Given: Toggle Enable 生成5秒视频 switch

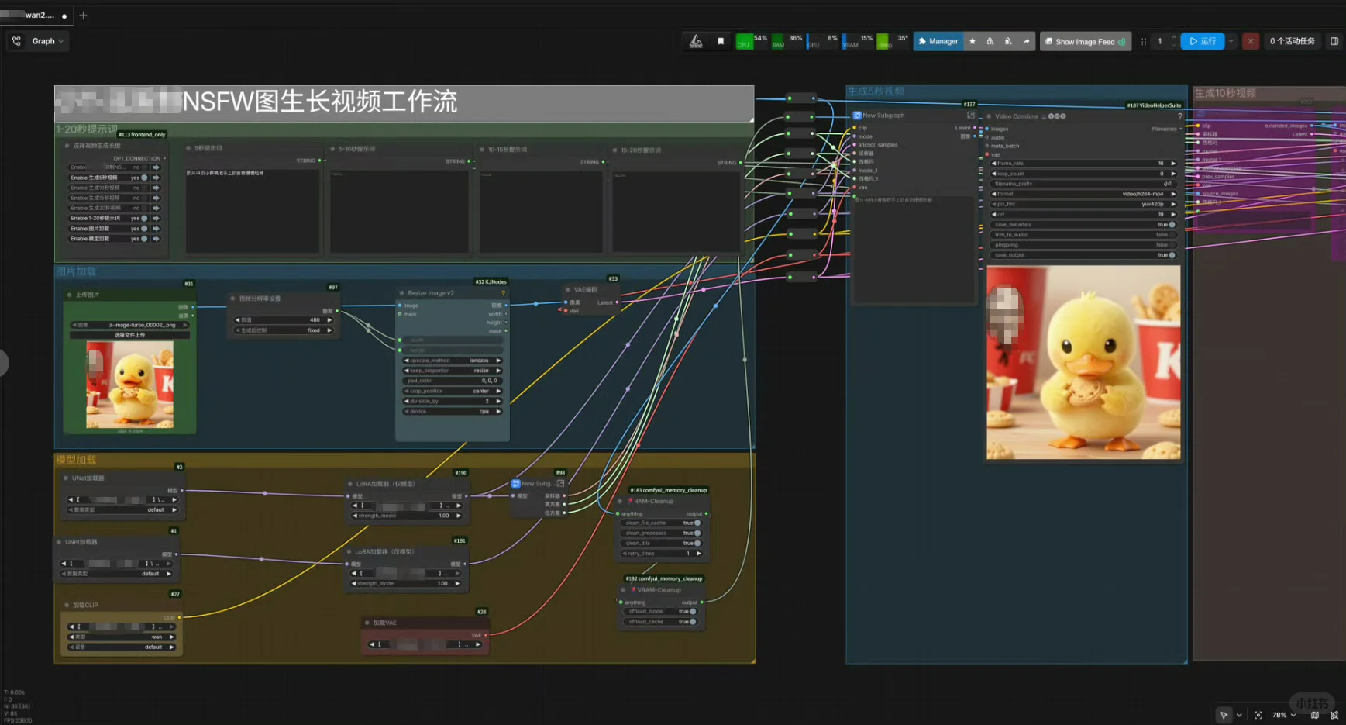Looking at the screenshot, I should pos(144,178).
